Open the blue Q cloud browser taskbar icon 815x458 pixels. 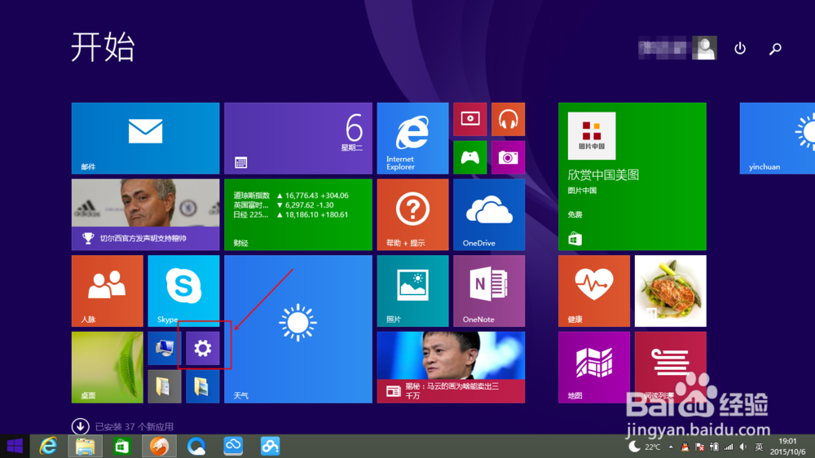pos(196,446)
